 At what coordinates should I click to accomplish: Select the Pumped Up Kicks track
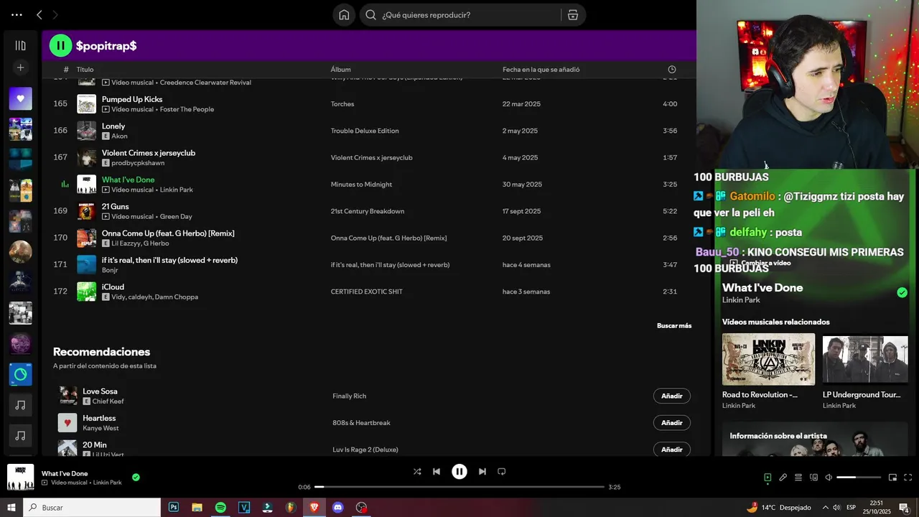point(132,99)
